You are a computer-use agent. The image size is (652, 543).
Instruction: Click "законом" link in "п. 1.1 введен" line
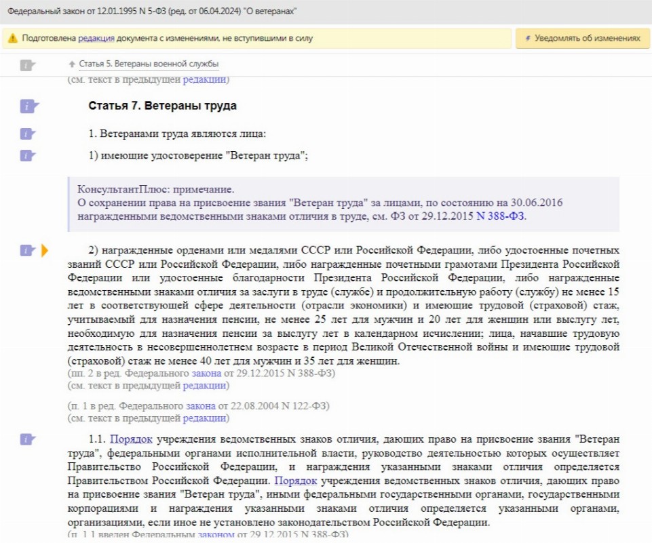point(215,534)
